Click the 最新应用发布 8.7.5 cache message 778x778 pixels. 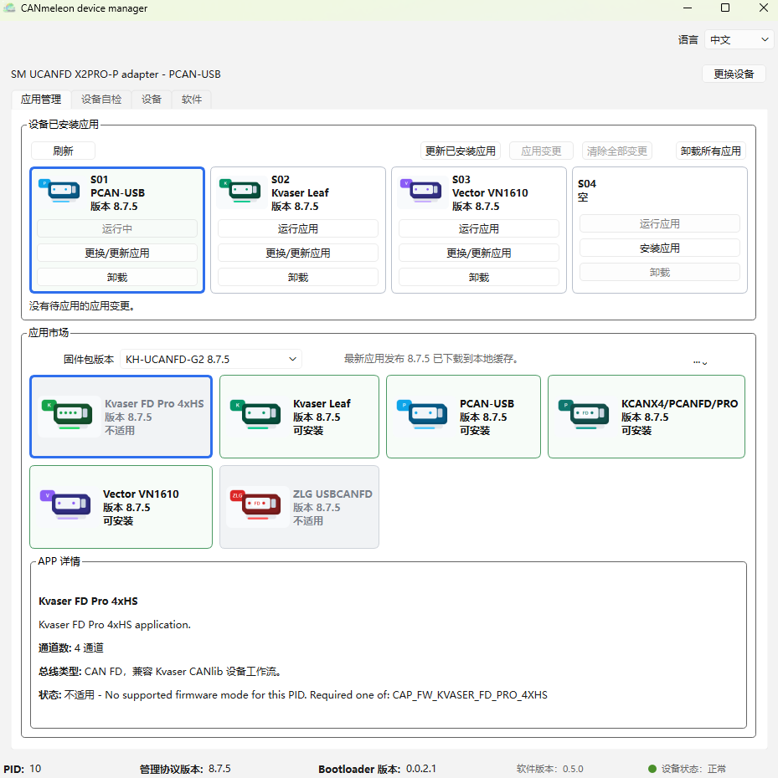click(432, 359)
